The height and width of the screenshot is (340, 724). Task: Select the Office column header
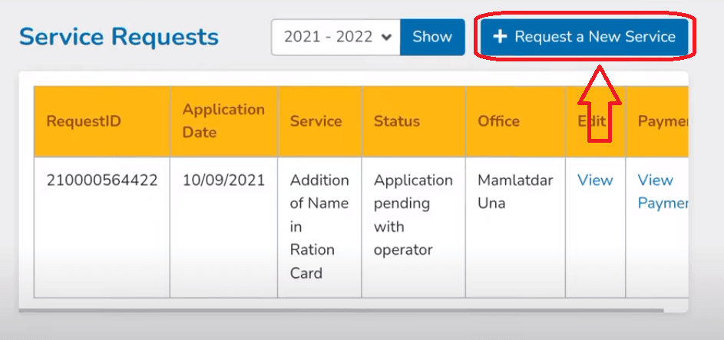pos(498,121)
